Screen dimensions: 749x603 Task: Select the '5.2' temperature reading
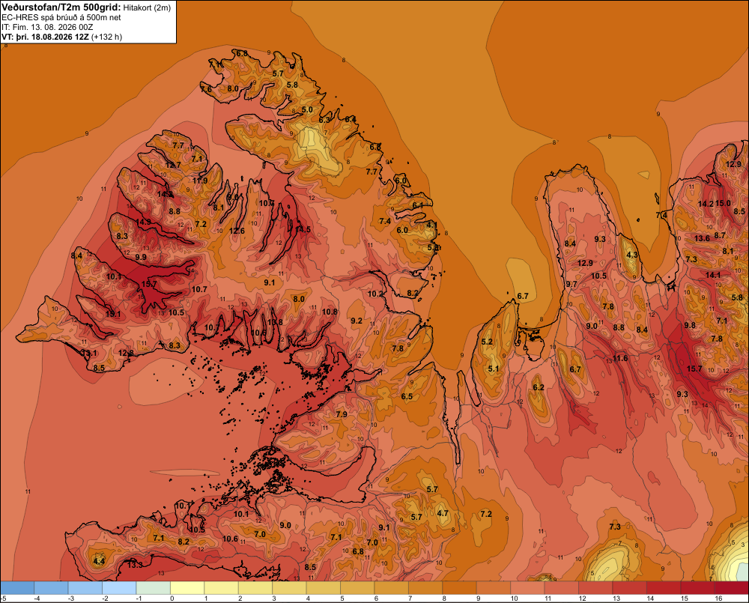[487, 342]
